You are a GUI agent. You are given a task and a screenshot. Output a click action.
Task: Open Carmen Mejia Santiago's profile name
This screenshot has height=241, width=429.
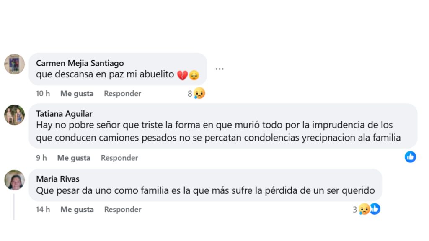80,63
